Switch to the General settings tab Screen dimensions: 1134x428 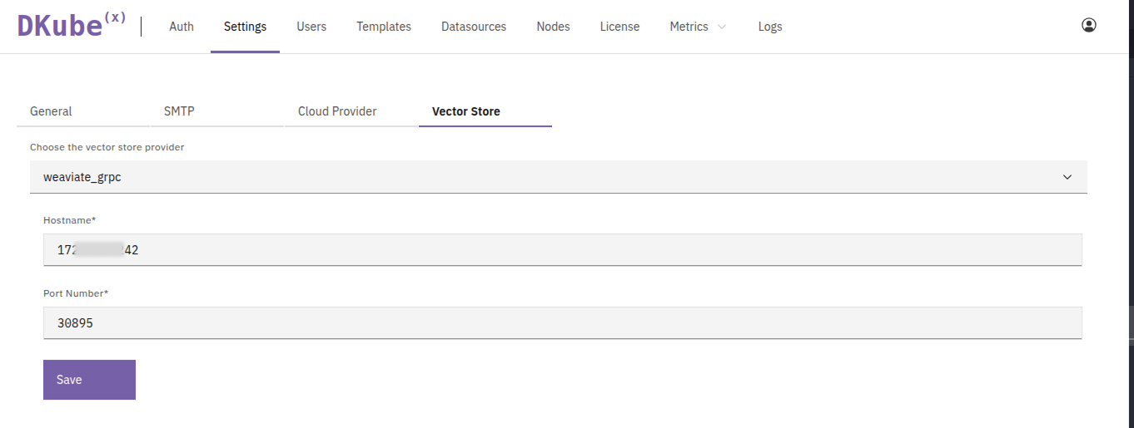pyautogui.click(x=52, y=111)
